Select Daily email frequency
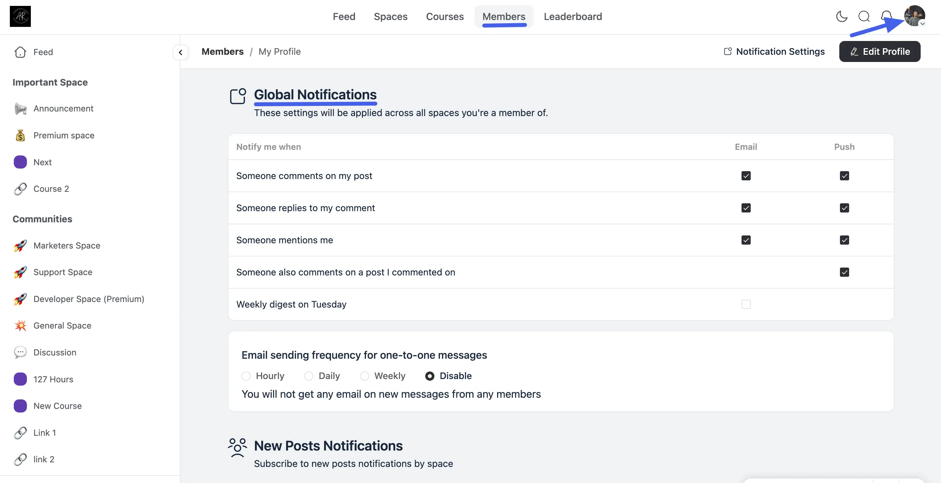The image size is (941, 483). pos(309,376)
